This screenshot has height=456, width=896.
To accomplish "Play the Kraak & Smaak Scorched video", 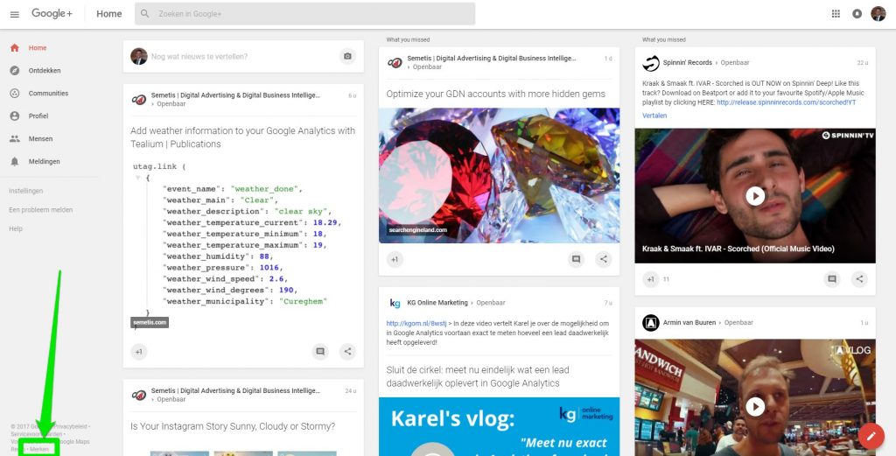I will (x=755, y=196).
